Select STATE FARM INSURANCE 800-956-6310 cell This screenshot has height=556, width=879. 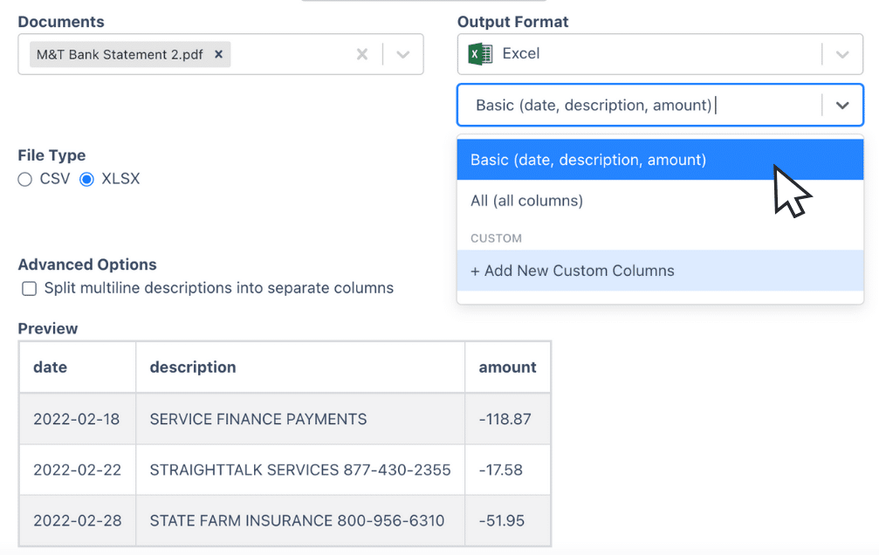(x=300, y=521)
